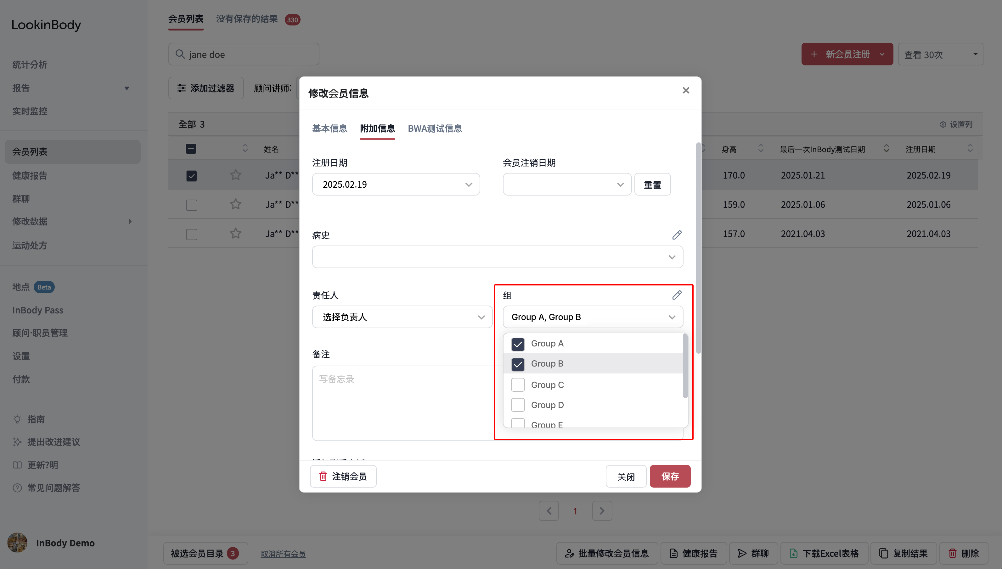Click the red 保存 button
The height and width of the screenshot is (569, 1002).
[x=670, y=476]
